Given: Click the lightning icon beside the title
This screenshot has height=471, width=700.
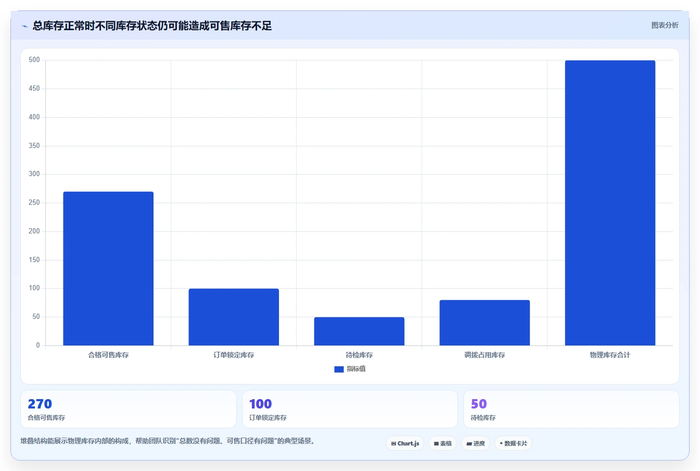Looking at the screenshot, I should (24, 26).
